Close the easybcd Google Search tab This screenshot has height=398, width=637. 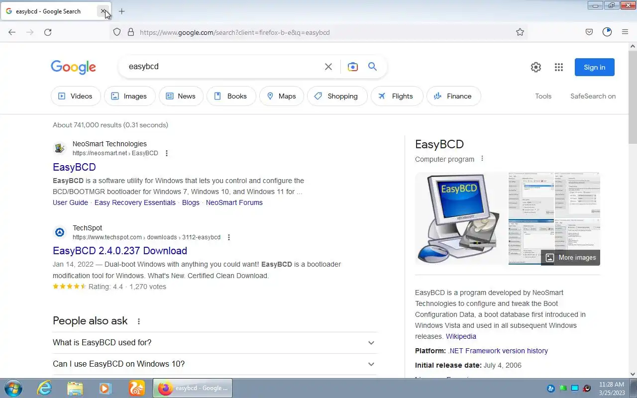(103, 11)
